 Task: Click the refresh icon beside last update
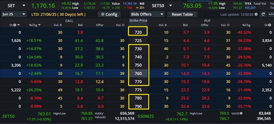click(263, 14)
